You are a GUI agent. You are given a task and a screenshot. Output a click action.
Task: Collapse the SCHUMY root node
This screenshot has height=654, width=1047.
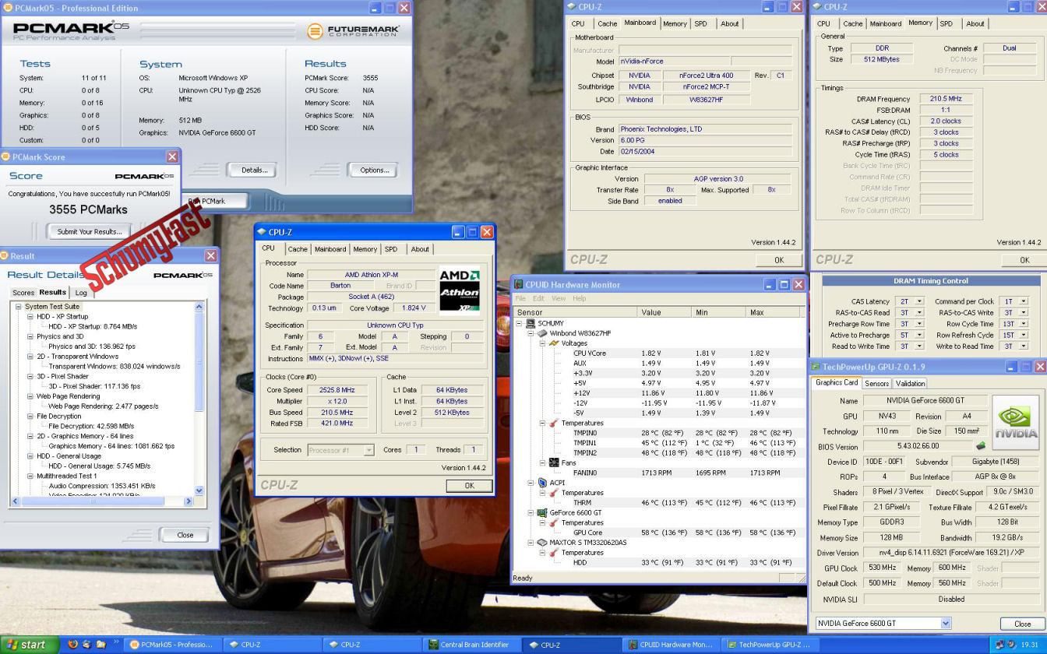click(520, 323)
